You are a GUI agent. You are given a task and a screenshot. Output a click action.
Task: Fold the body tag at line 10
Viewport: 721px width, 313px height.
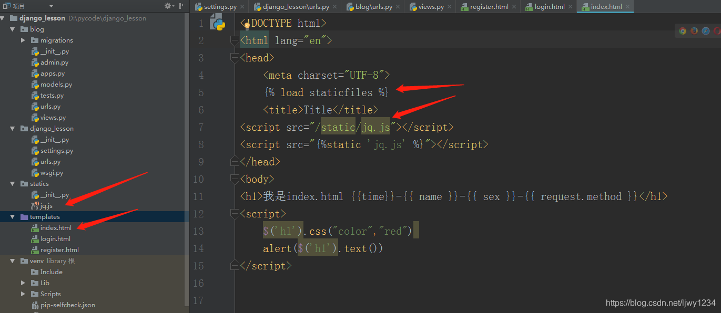(235, 179)
